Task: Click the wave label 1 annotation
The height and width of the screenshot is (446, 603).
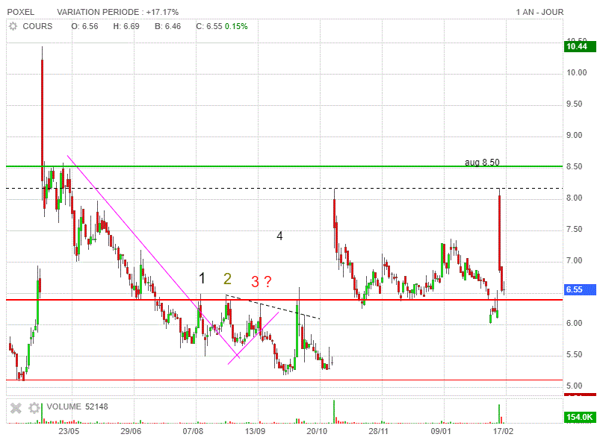Action: point(202,278)
